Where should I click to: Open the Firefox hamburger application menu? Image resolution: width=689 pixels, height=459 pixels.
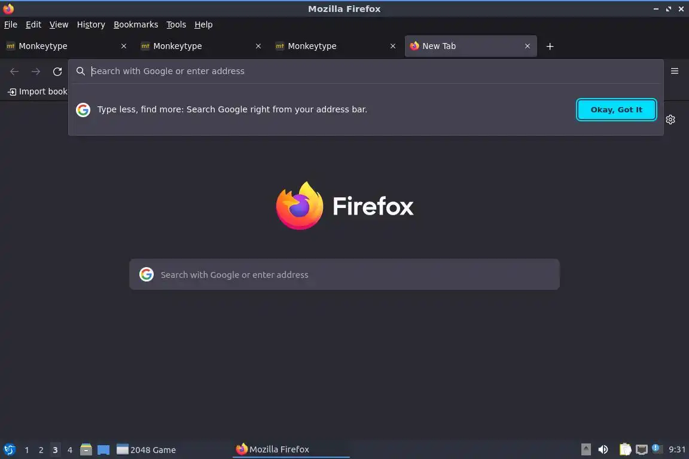[675, 71]
